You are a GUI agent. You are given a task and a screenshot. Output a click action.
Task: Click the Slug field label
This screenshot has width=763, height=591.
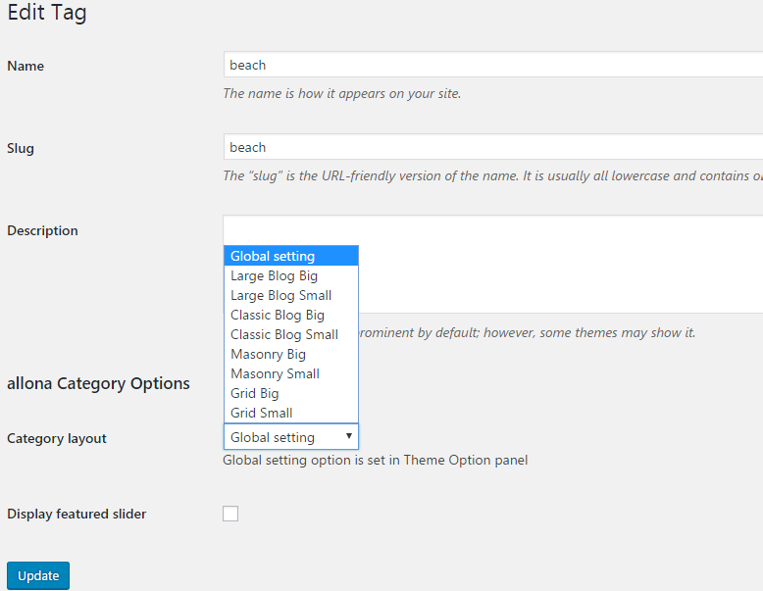tap(21, 148)
